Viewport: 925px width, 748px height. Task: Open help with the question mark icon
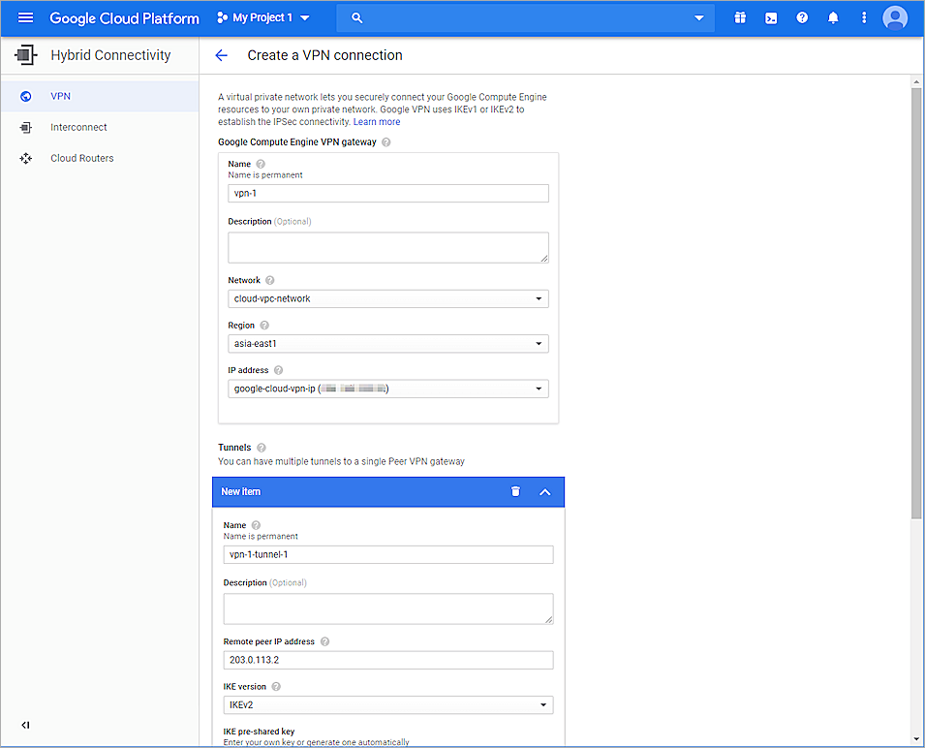802,16
